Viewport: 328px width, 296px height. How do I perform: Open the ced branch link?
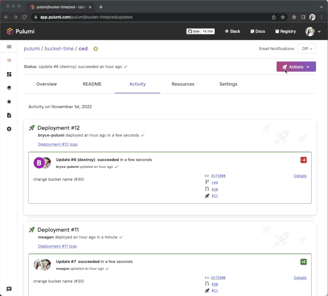point(214,182)
